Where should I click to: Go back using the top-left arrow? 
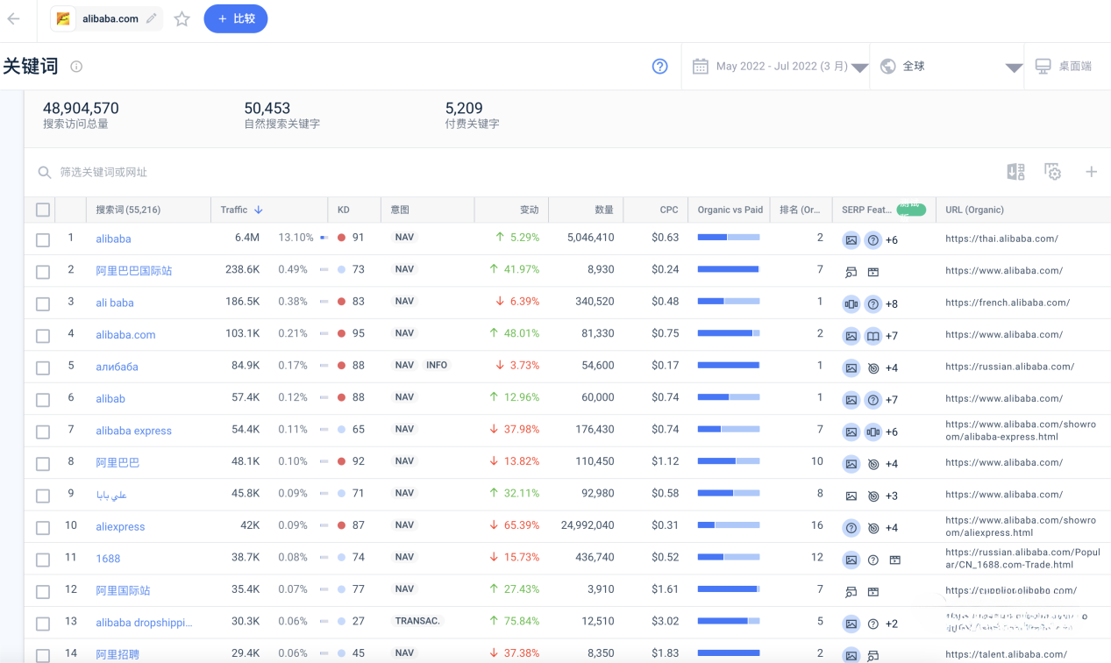click(x=13, y=18)
